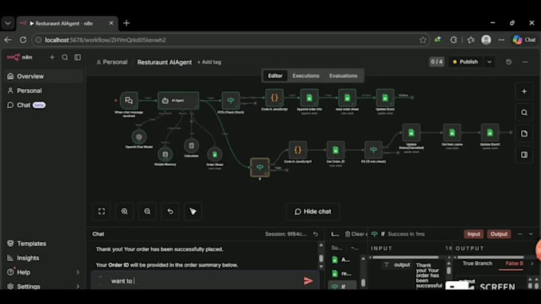
Task: Open Personal in the sidebar
Action: click(43, 90)
